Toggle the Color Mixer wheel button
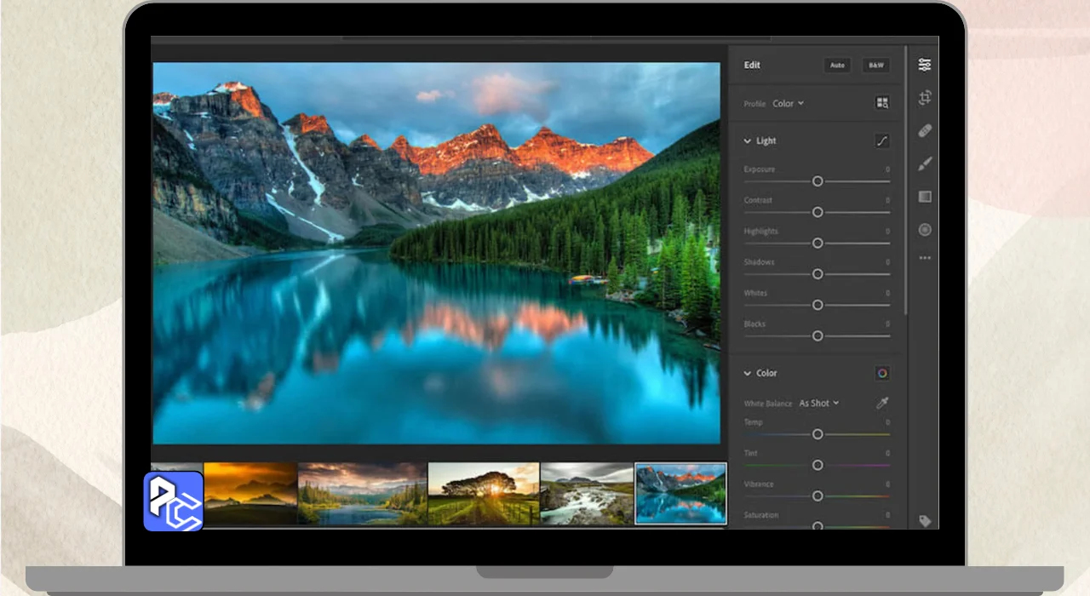The height and width of the screenshot is (596, 1090). [882, 373]
